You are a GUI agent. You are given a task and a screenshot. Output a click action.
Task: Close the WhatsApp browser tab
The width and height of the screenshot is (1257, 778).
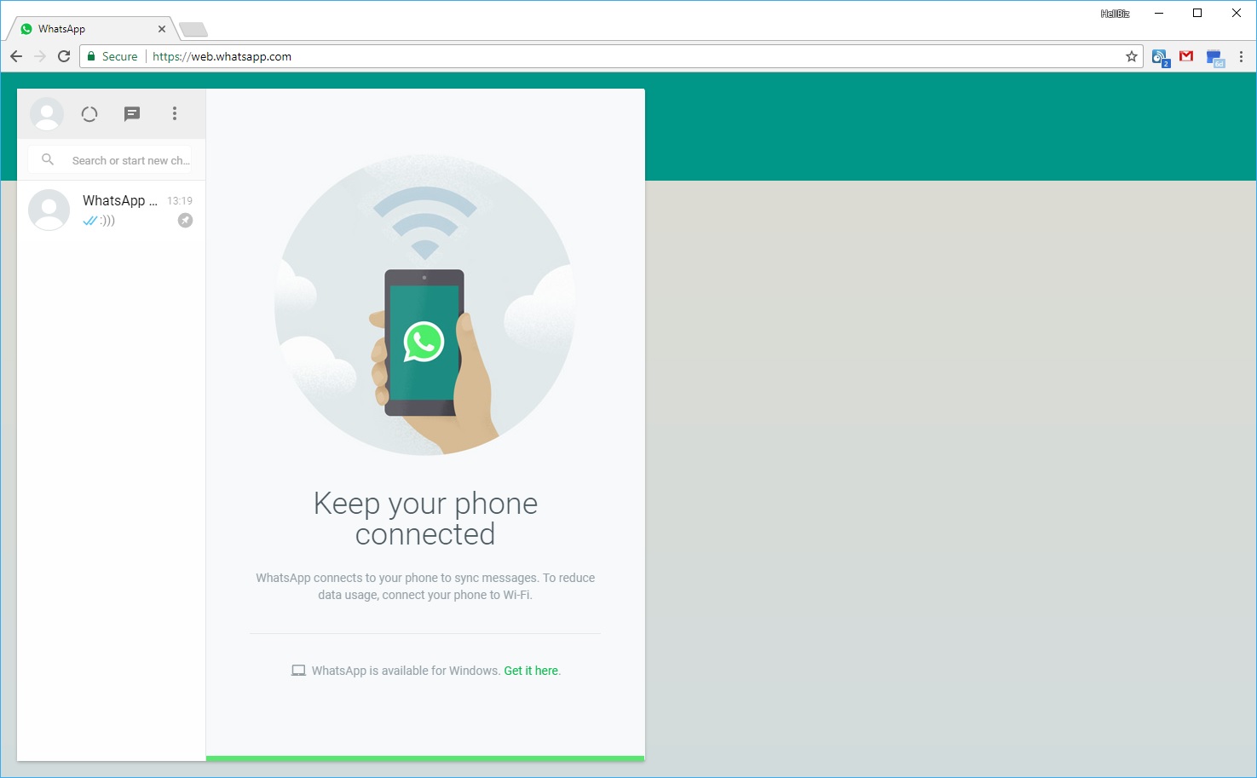click(162, 29)
